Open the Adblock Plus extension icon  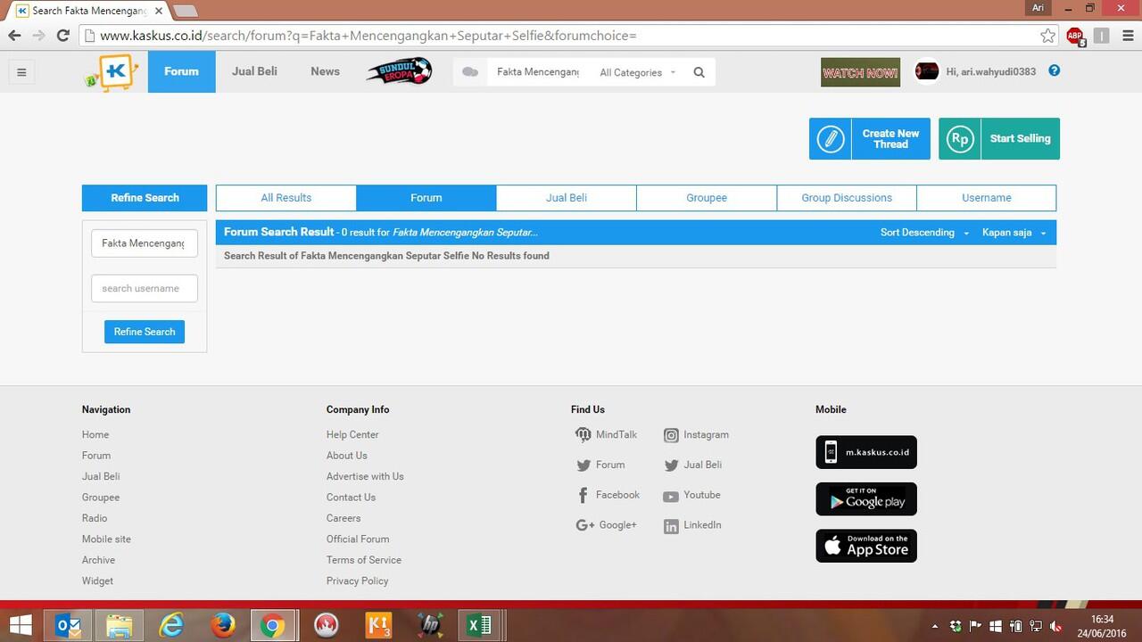(x=1075, y=36)
